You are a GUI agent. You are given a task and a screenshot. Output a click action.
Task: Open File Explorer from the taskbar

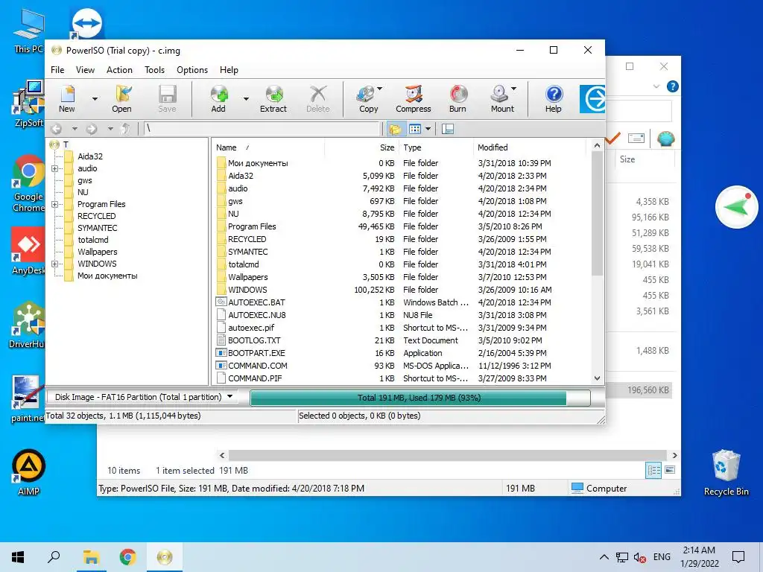pos(90,557)
